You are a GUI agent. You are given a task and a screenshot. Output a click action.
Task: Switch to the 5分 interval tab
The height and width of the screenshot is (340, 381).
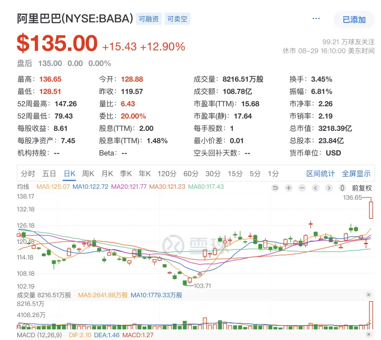255,174
